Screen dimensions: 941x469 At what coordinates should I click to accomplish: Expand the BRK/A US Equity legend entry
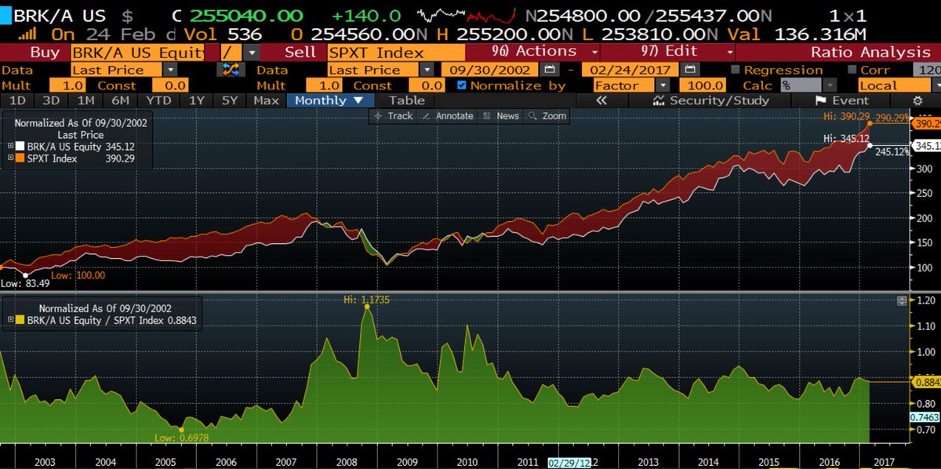10,146
